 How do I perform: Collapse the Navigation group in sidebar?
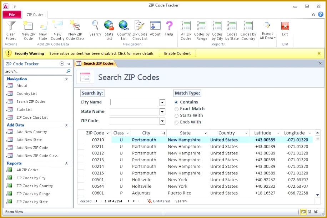[x=66, y=79]
